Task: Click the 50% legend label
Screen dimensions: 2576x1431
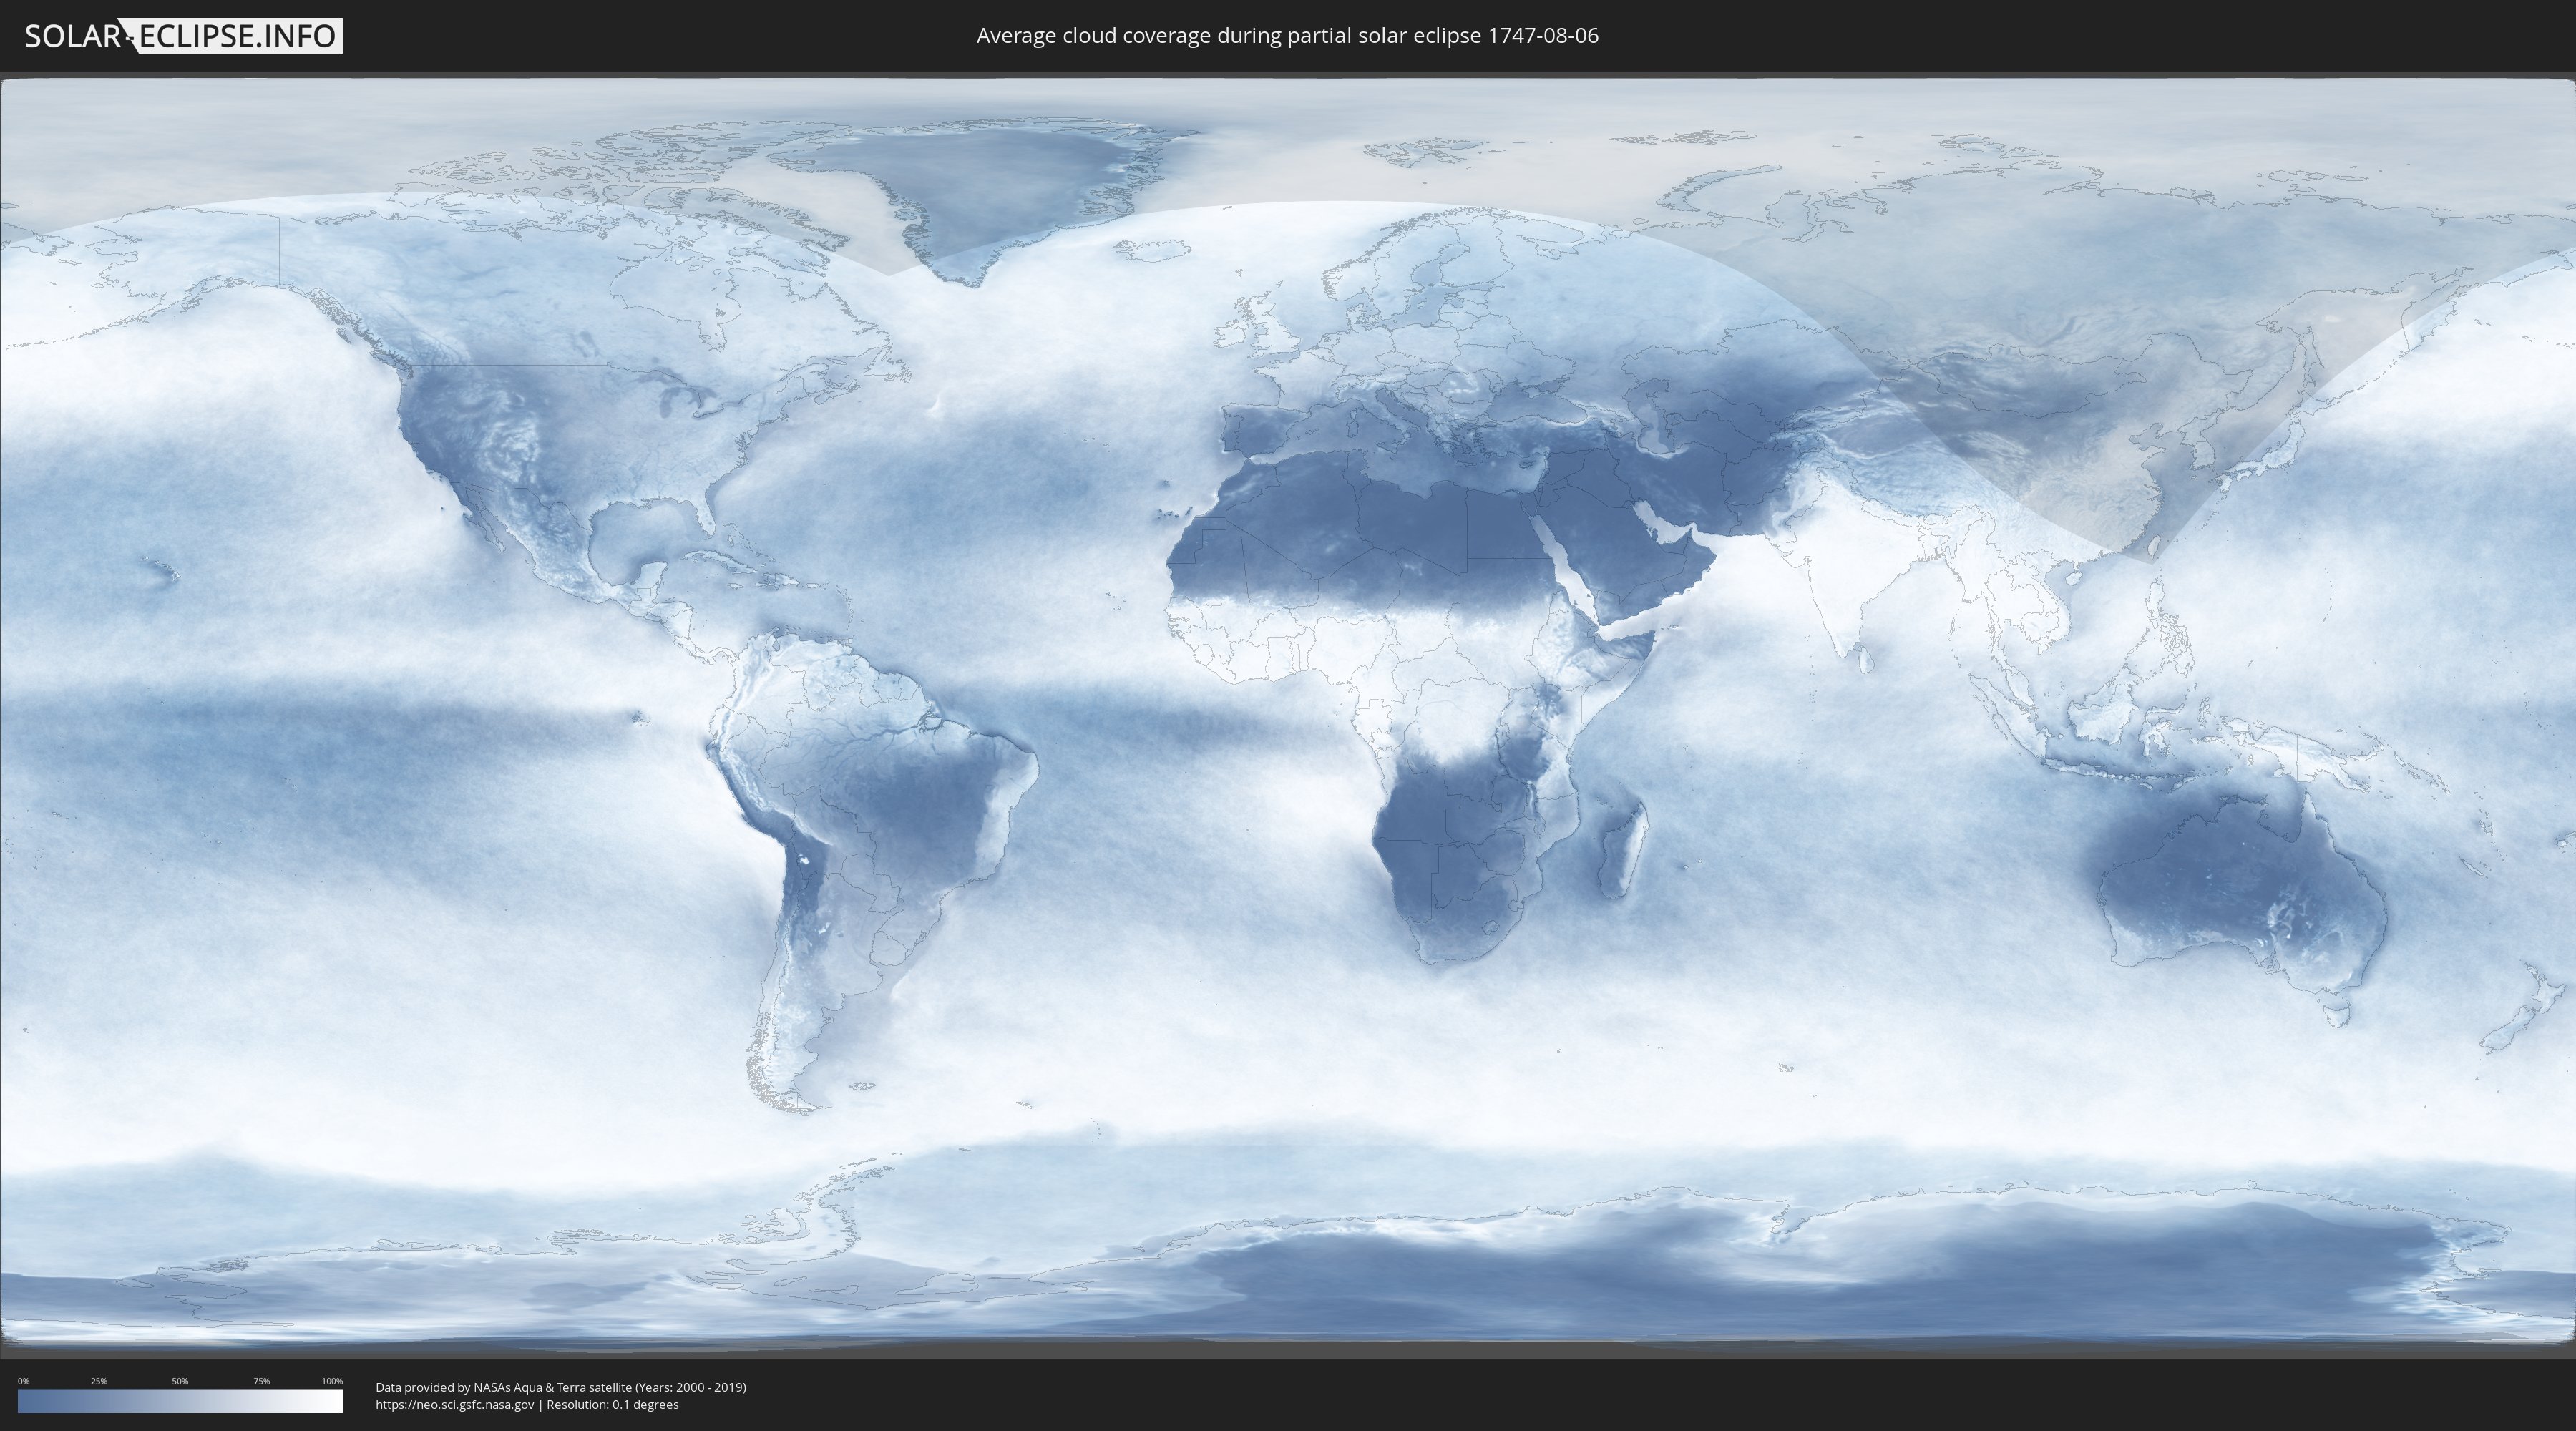Action: click(x=180, y=1381)
